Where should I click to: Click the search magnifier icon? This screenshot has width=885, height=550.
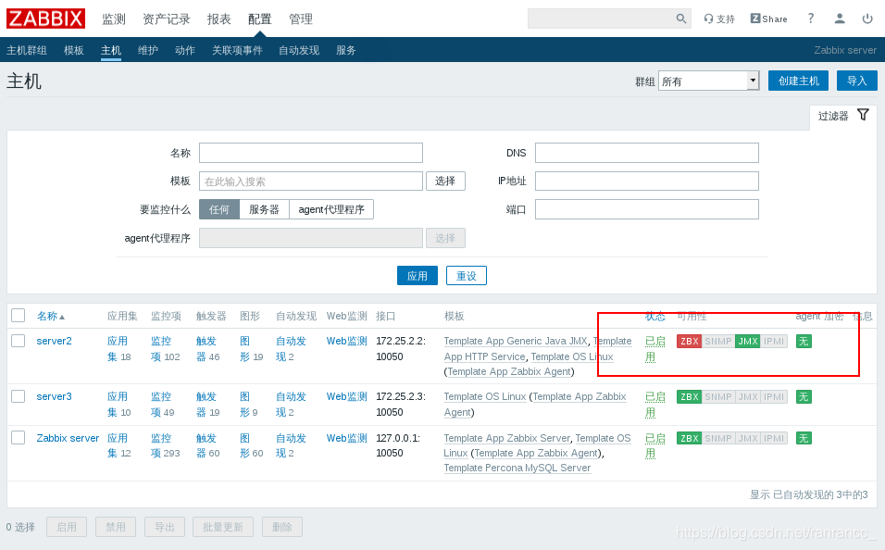coord(681,19)
